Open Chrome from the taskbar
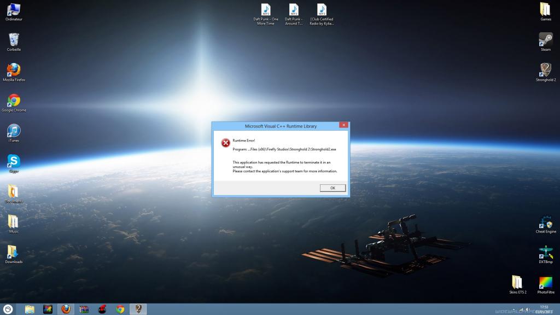The width and height of the screenshot is (560, 315). (120, 310)
